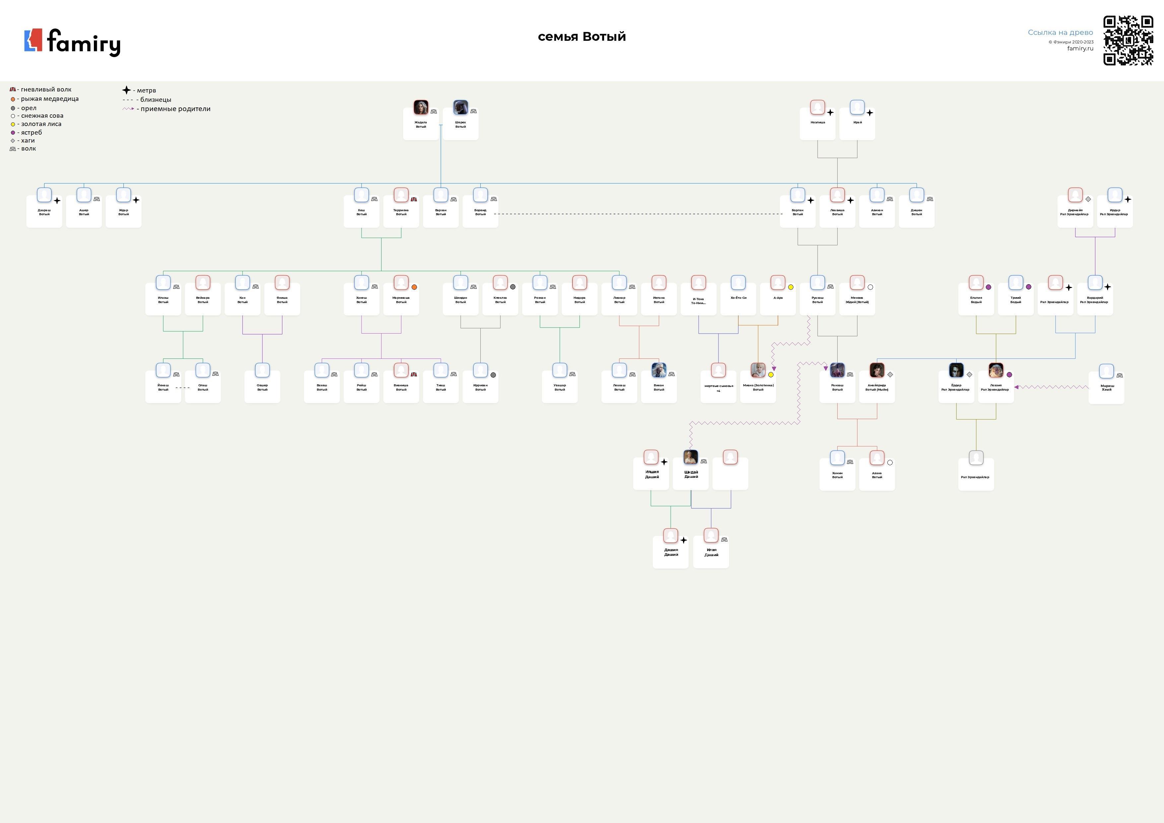
Task: Click the QR code image
Action: [1128, 40]
